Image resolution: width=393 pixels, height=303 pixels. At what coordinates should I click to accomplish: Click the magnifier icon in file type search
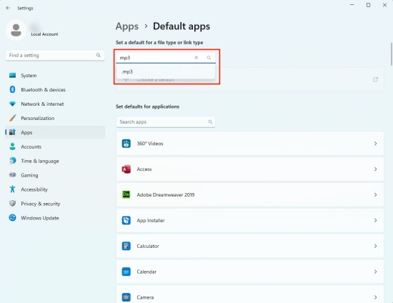[209, 58]
